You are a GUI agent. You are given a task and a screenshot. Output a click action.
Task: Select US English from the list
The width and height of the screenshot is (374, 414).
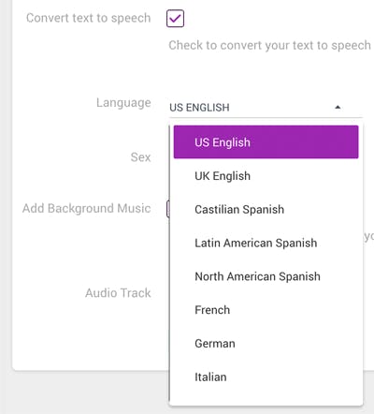click(266, 142)
